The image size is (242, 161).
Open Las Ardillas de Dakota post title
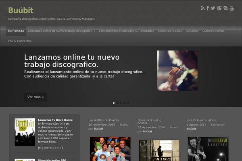[104, 120]
